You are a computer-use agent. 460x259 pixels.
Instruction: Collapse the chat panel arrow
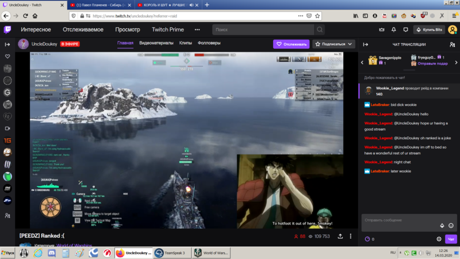(x=366, y=44)
